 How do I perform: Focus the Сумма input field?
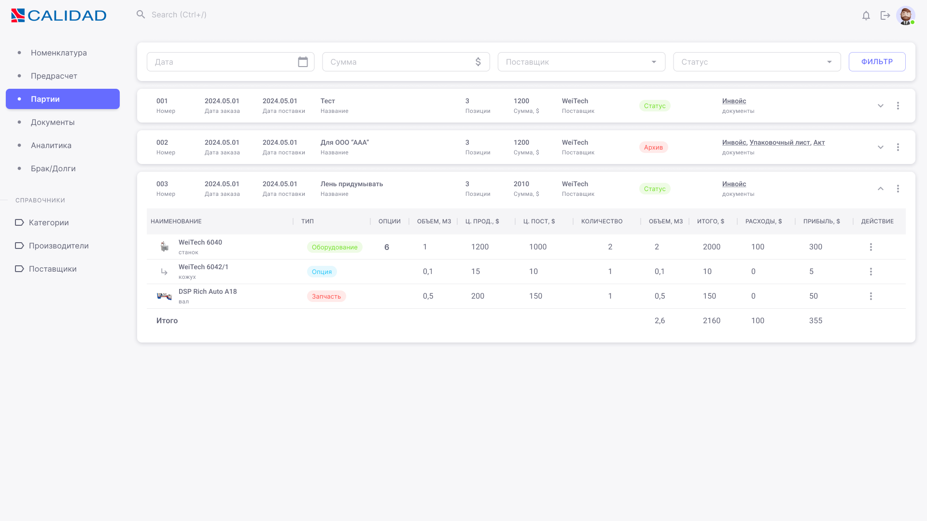click(x=406, y=62)
